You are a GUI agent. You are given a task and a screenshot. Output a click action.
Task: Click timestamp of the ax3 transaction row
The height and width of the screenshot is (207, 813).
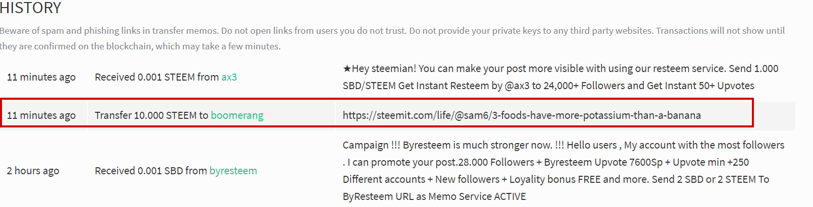point(41,77)
